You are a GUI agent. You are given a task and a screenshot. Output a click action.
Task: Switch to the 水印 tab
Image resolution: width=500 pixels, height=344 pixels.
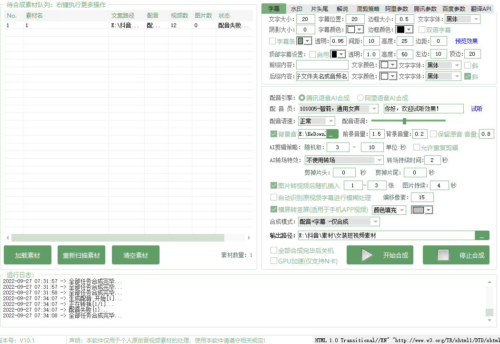tap(297, 9)
